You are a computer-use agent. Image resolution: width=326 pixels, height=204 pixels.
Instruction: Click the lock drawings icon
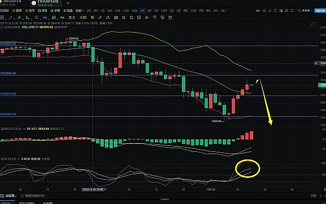(123, 18)
